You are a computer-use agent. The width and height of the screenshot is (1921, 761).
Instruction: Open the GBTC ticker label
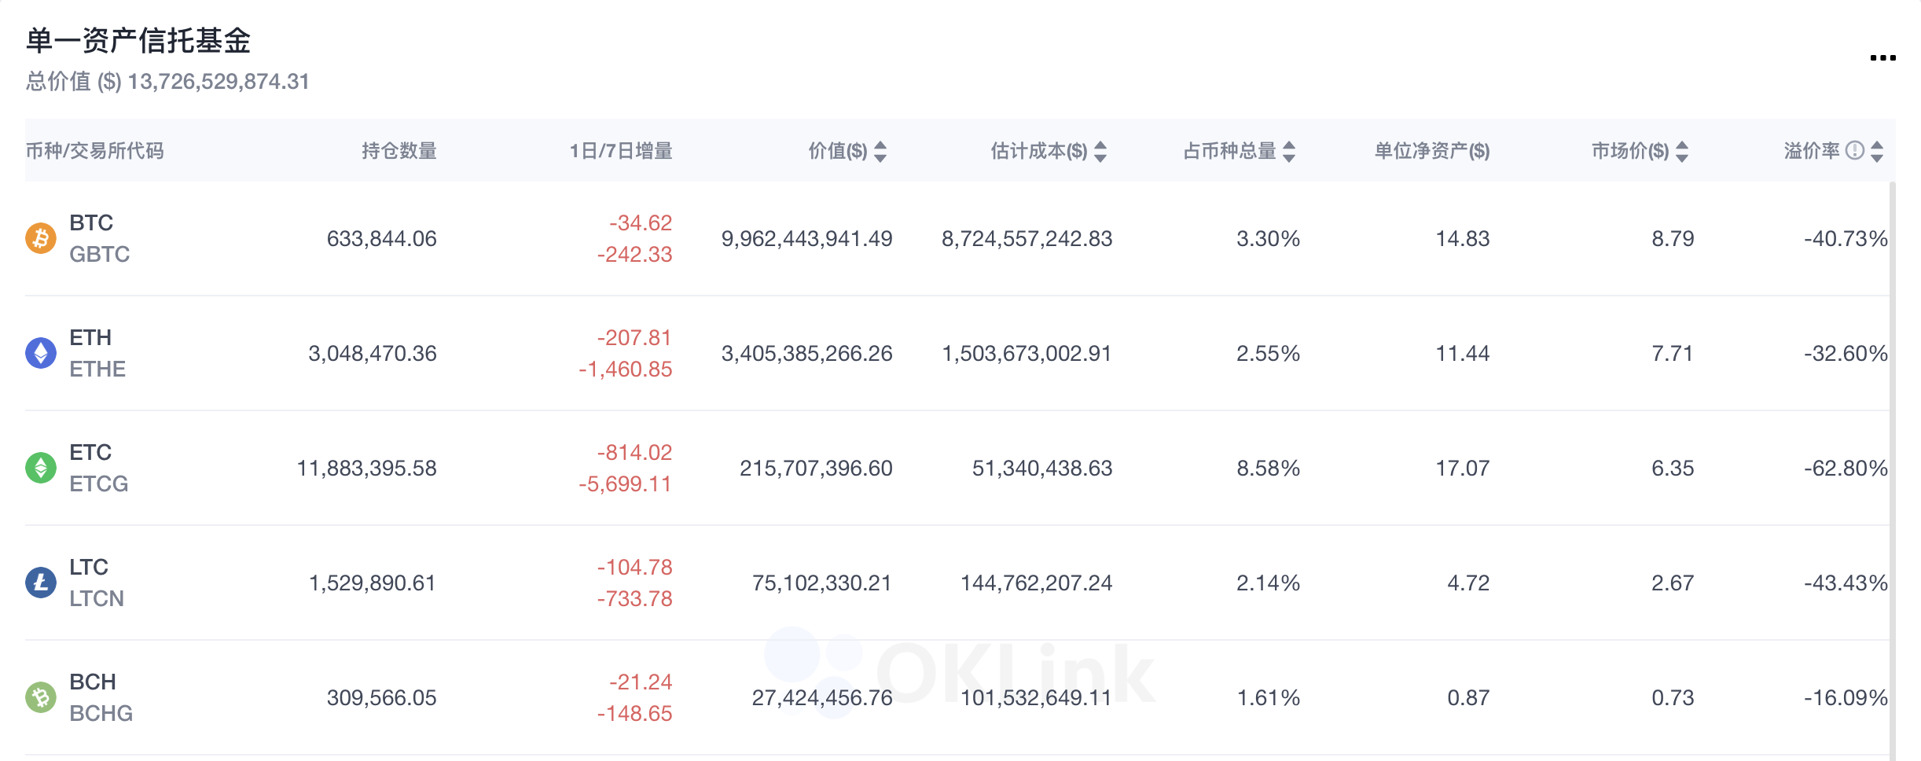point(100,254)
